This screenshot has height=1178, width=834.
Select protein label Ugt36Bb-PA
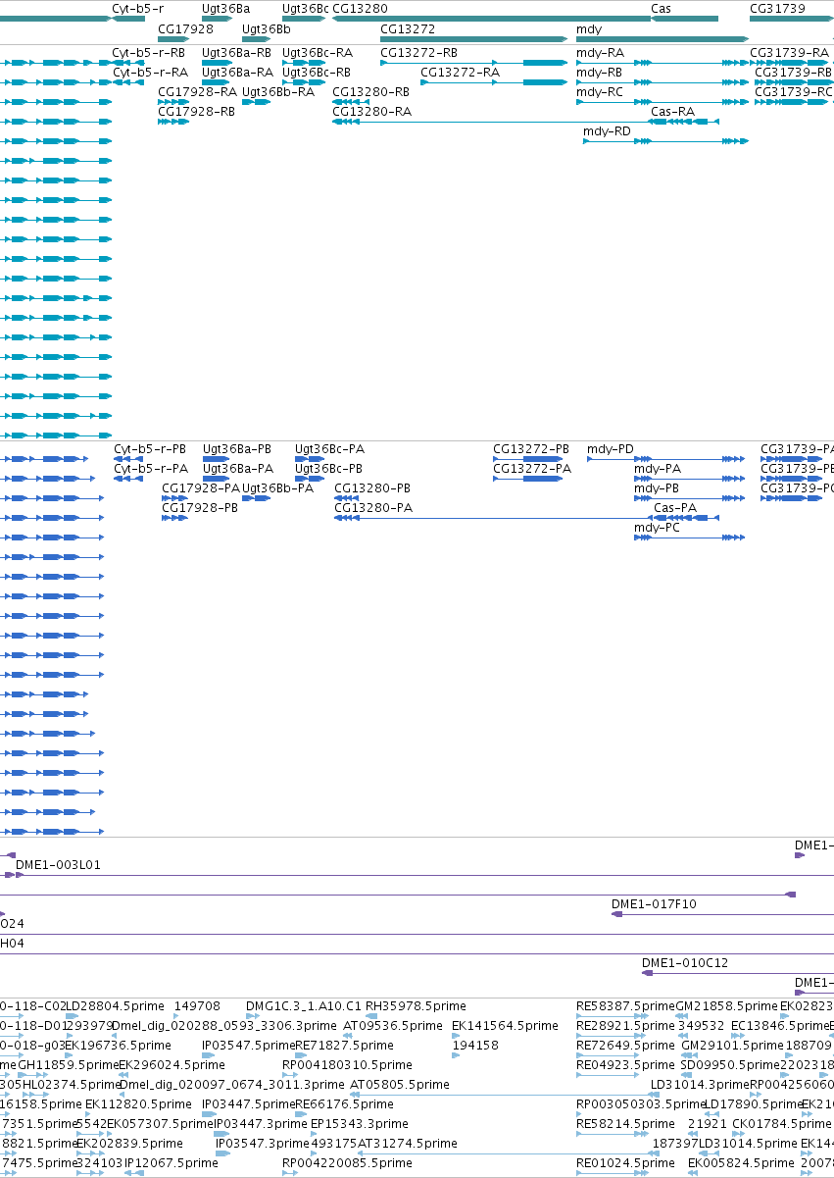[x=278, y=487]
